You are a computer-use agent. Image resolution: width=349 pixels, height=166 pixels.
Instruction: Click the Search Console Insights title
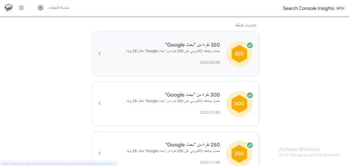[309, 9]
